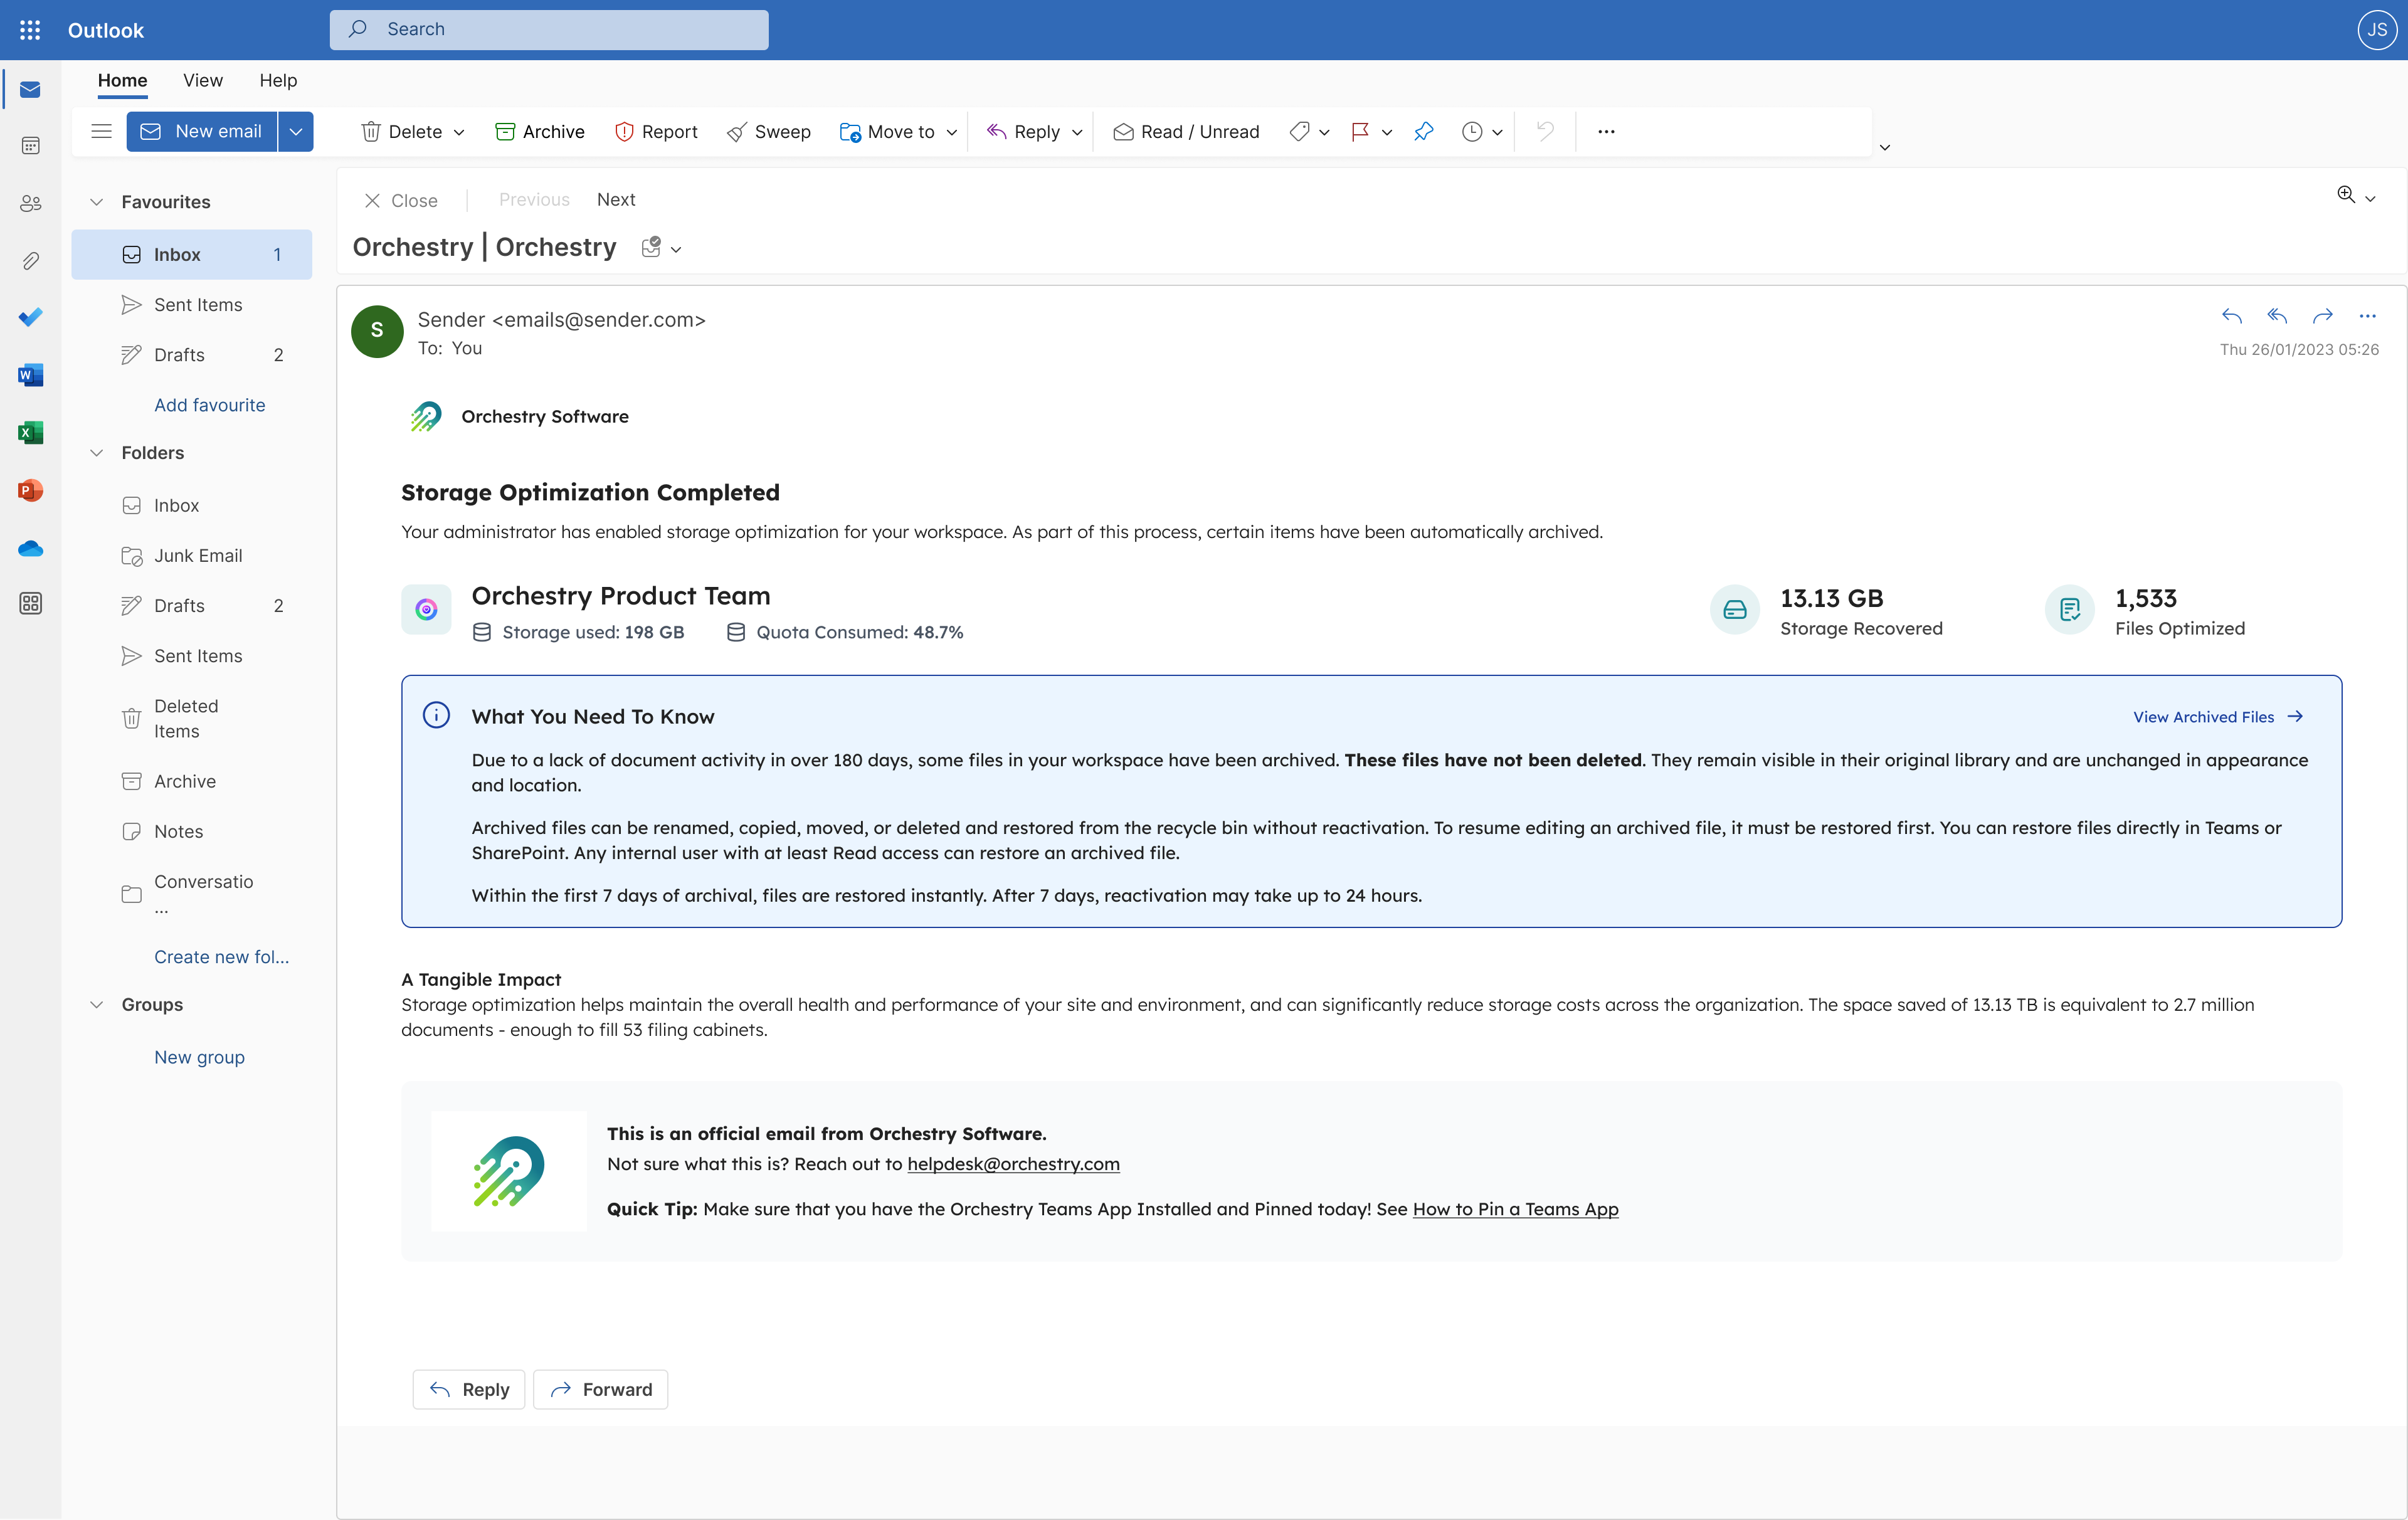Viewport: 2408px width, 1520px height.
Task: Open the app launcher grid icon
Action: click(30, 30)
